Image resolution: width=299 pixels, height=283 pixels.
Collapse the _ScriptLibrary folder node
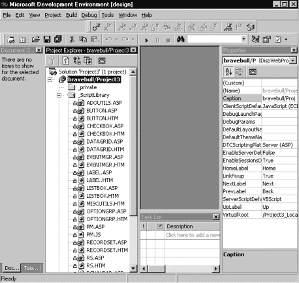59,95
